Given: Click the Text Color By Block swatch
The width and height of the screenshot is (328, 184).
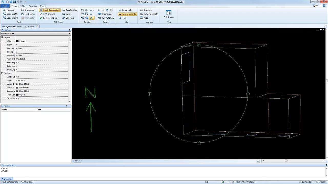Looking at the screenshot, I should [x=17, y=95].
